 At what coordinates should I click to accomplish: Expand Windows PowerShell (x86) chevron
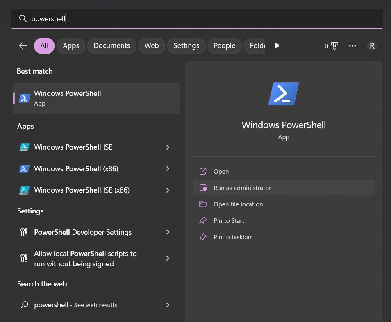(168, 169)
